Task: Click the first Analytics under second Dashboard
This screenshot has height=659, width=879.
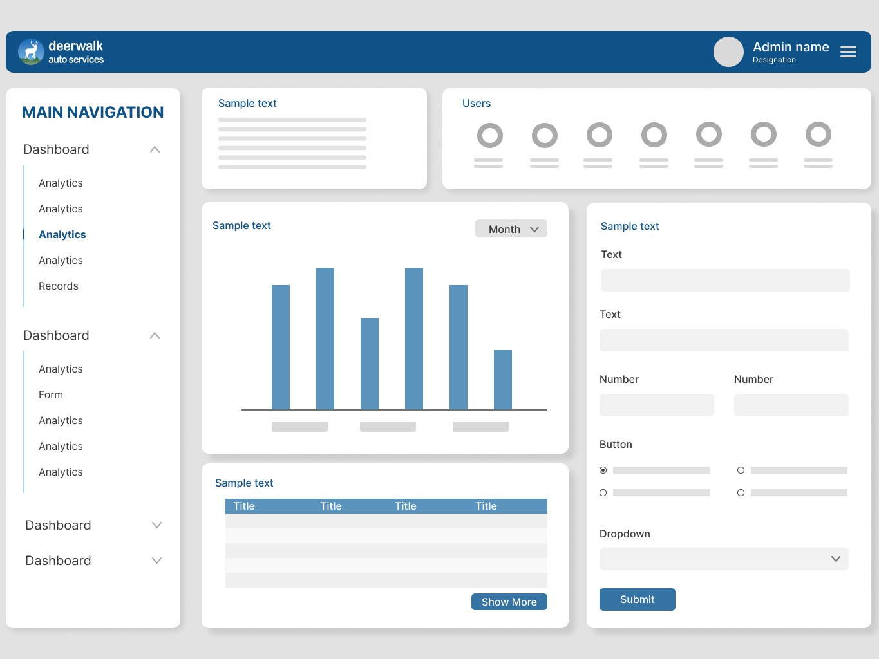Action: coord(61,369)
